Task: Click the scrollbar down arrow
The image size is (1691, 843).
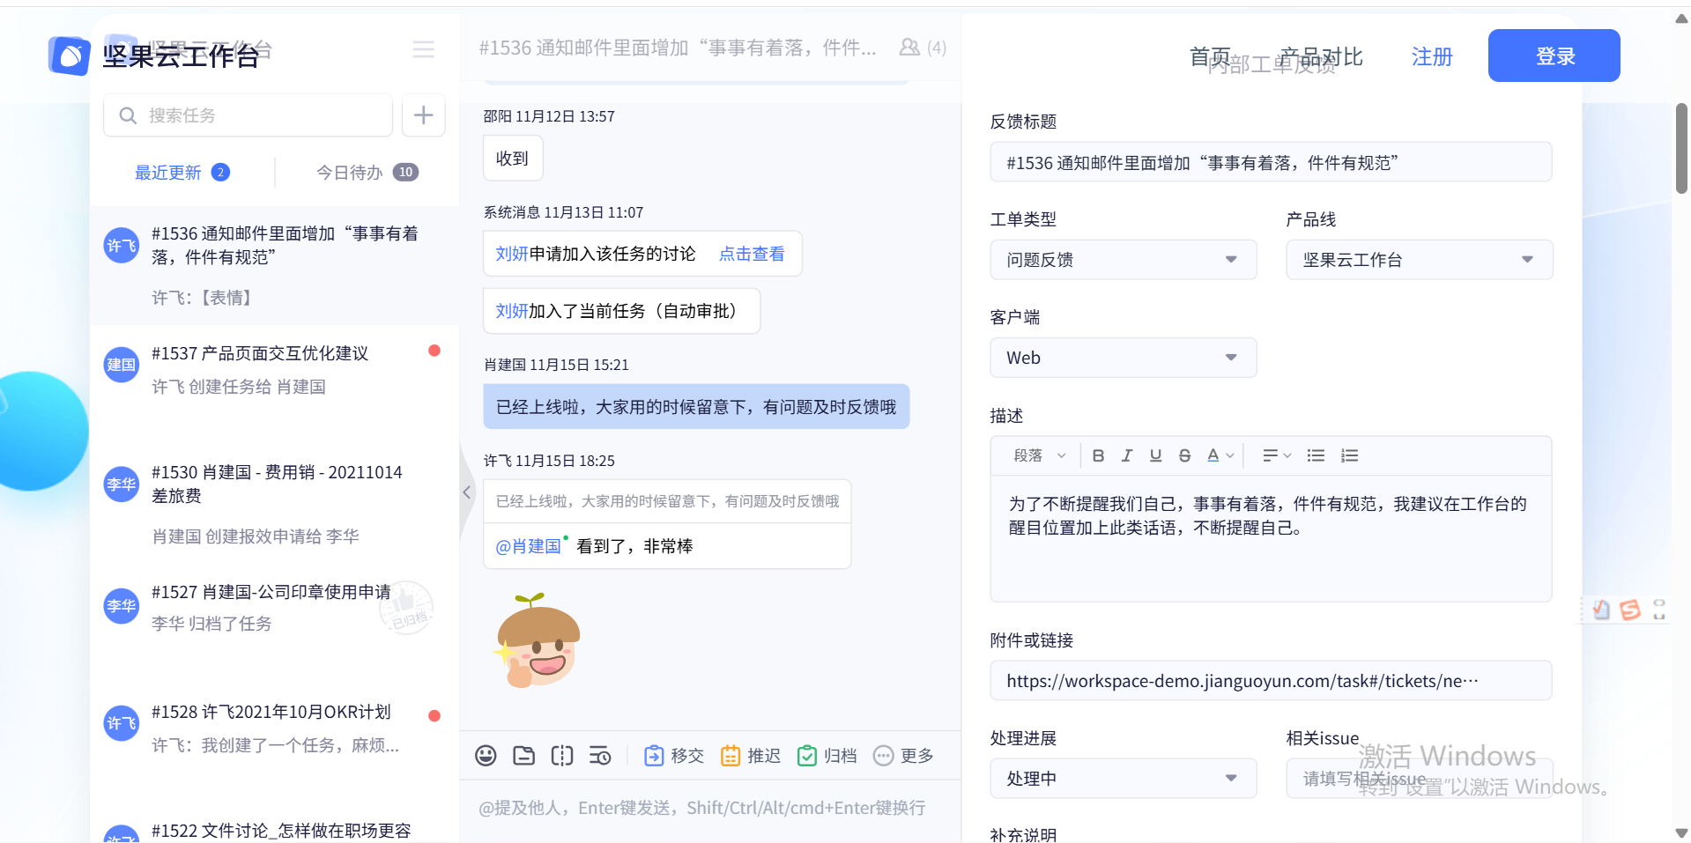Action: pyautogui.click(x=1681, y=833)
